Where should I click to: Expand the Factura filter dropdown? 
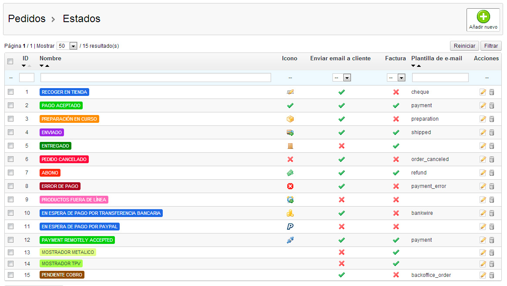[396, 78]
